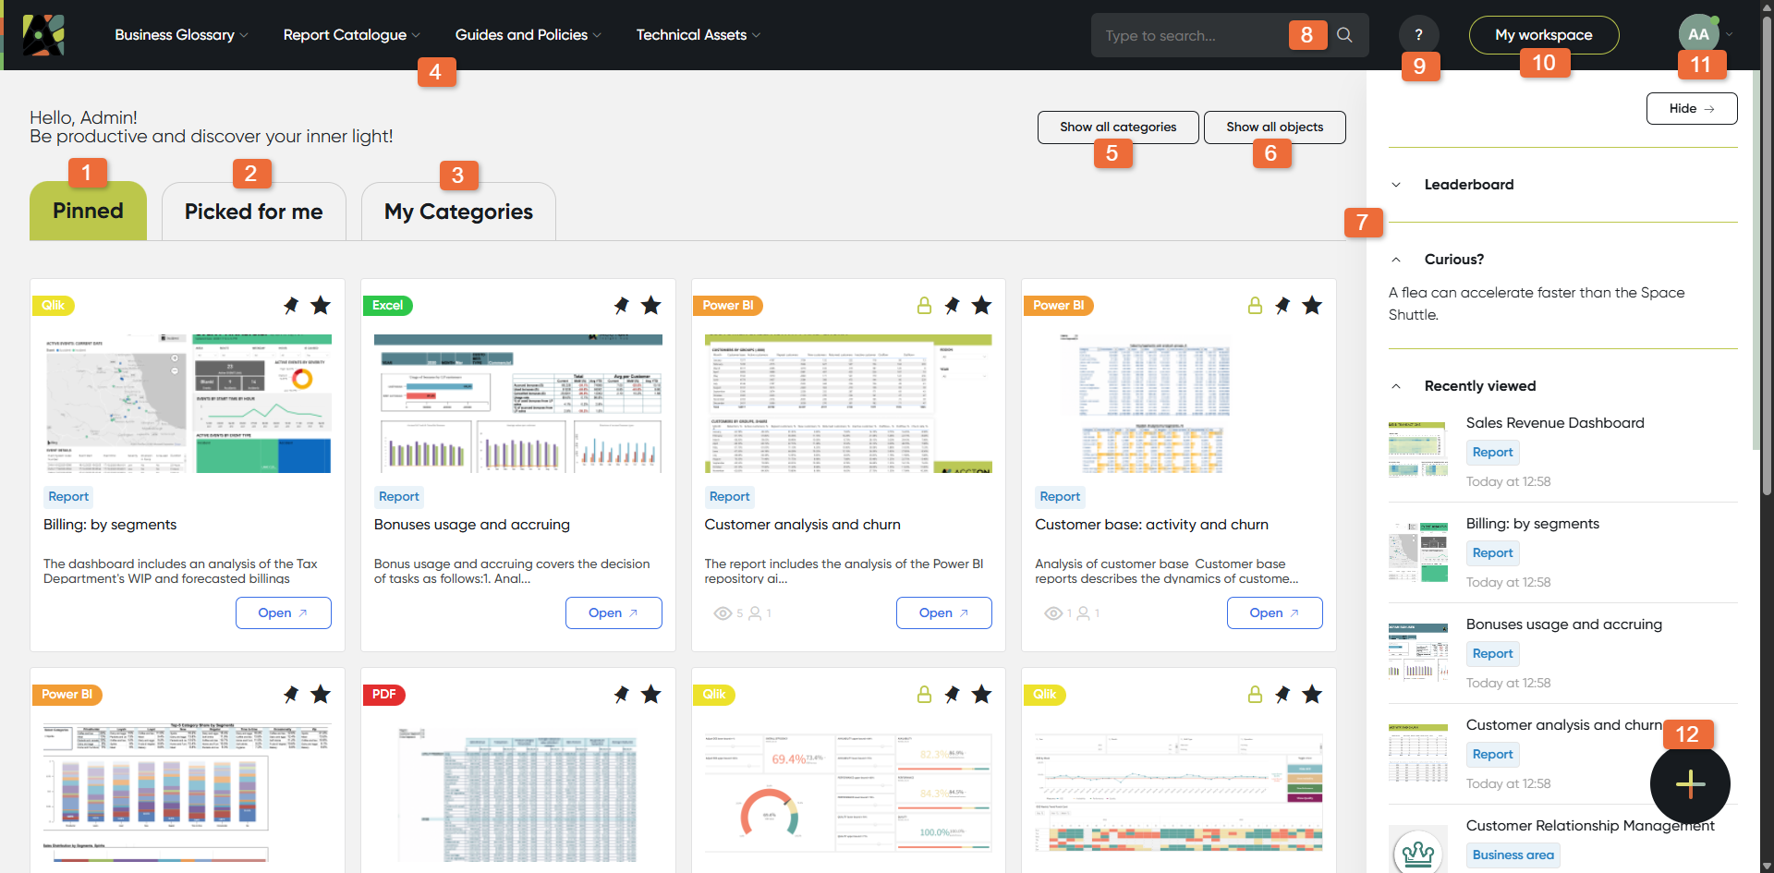Unpin the Billing: by segments card
This screenshot has height=873, width=1774.
pyautogui.click(x=291, y=306)
